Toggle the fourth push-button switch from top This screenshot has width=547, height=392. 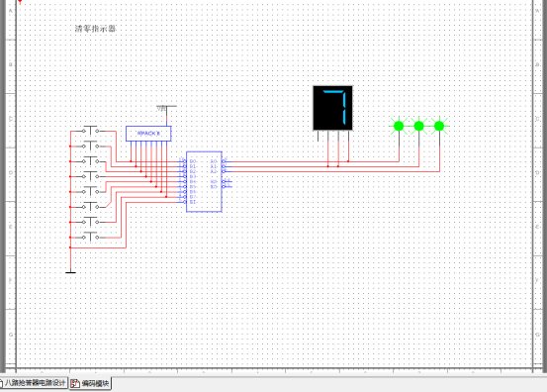point(90,176)
